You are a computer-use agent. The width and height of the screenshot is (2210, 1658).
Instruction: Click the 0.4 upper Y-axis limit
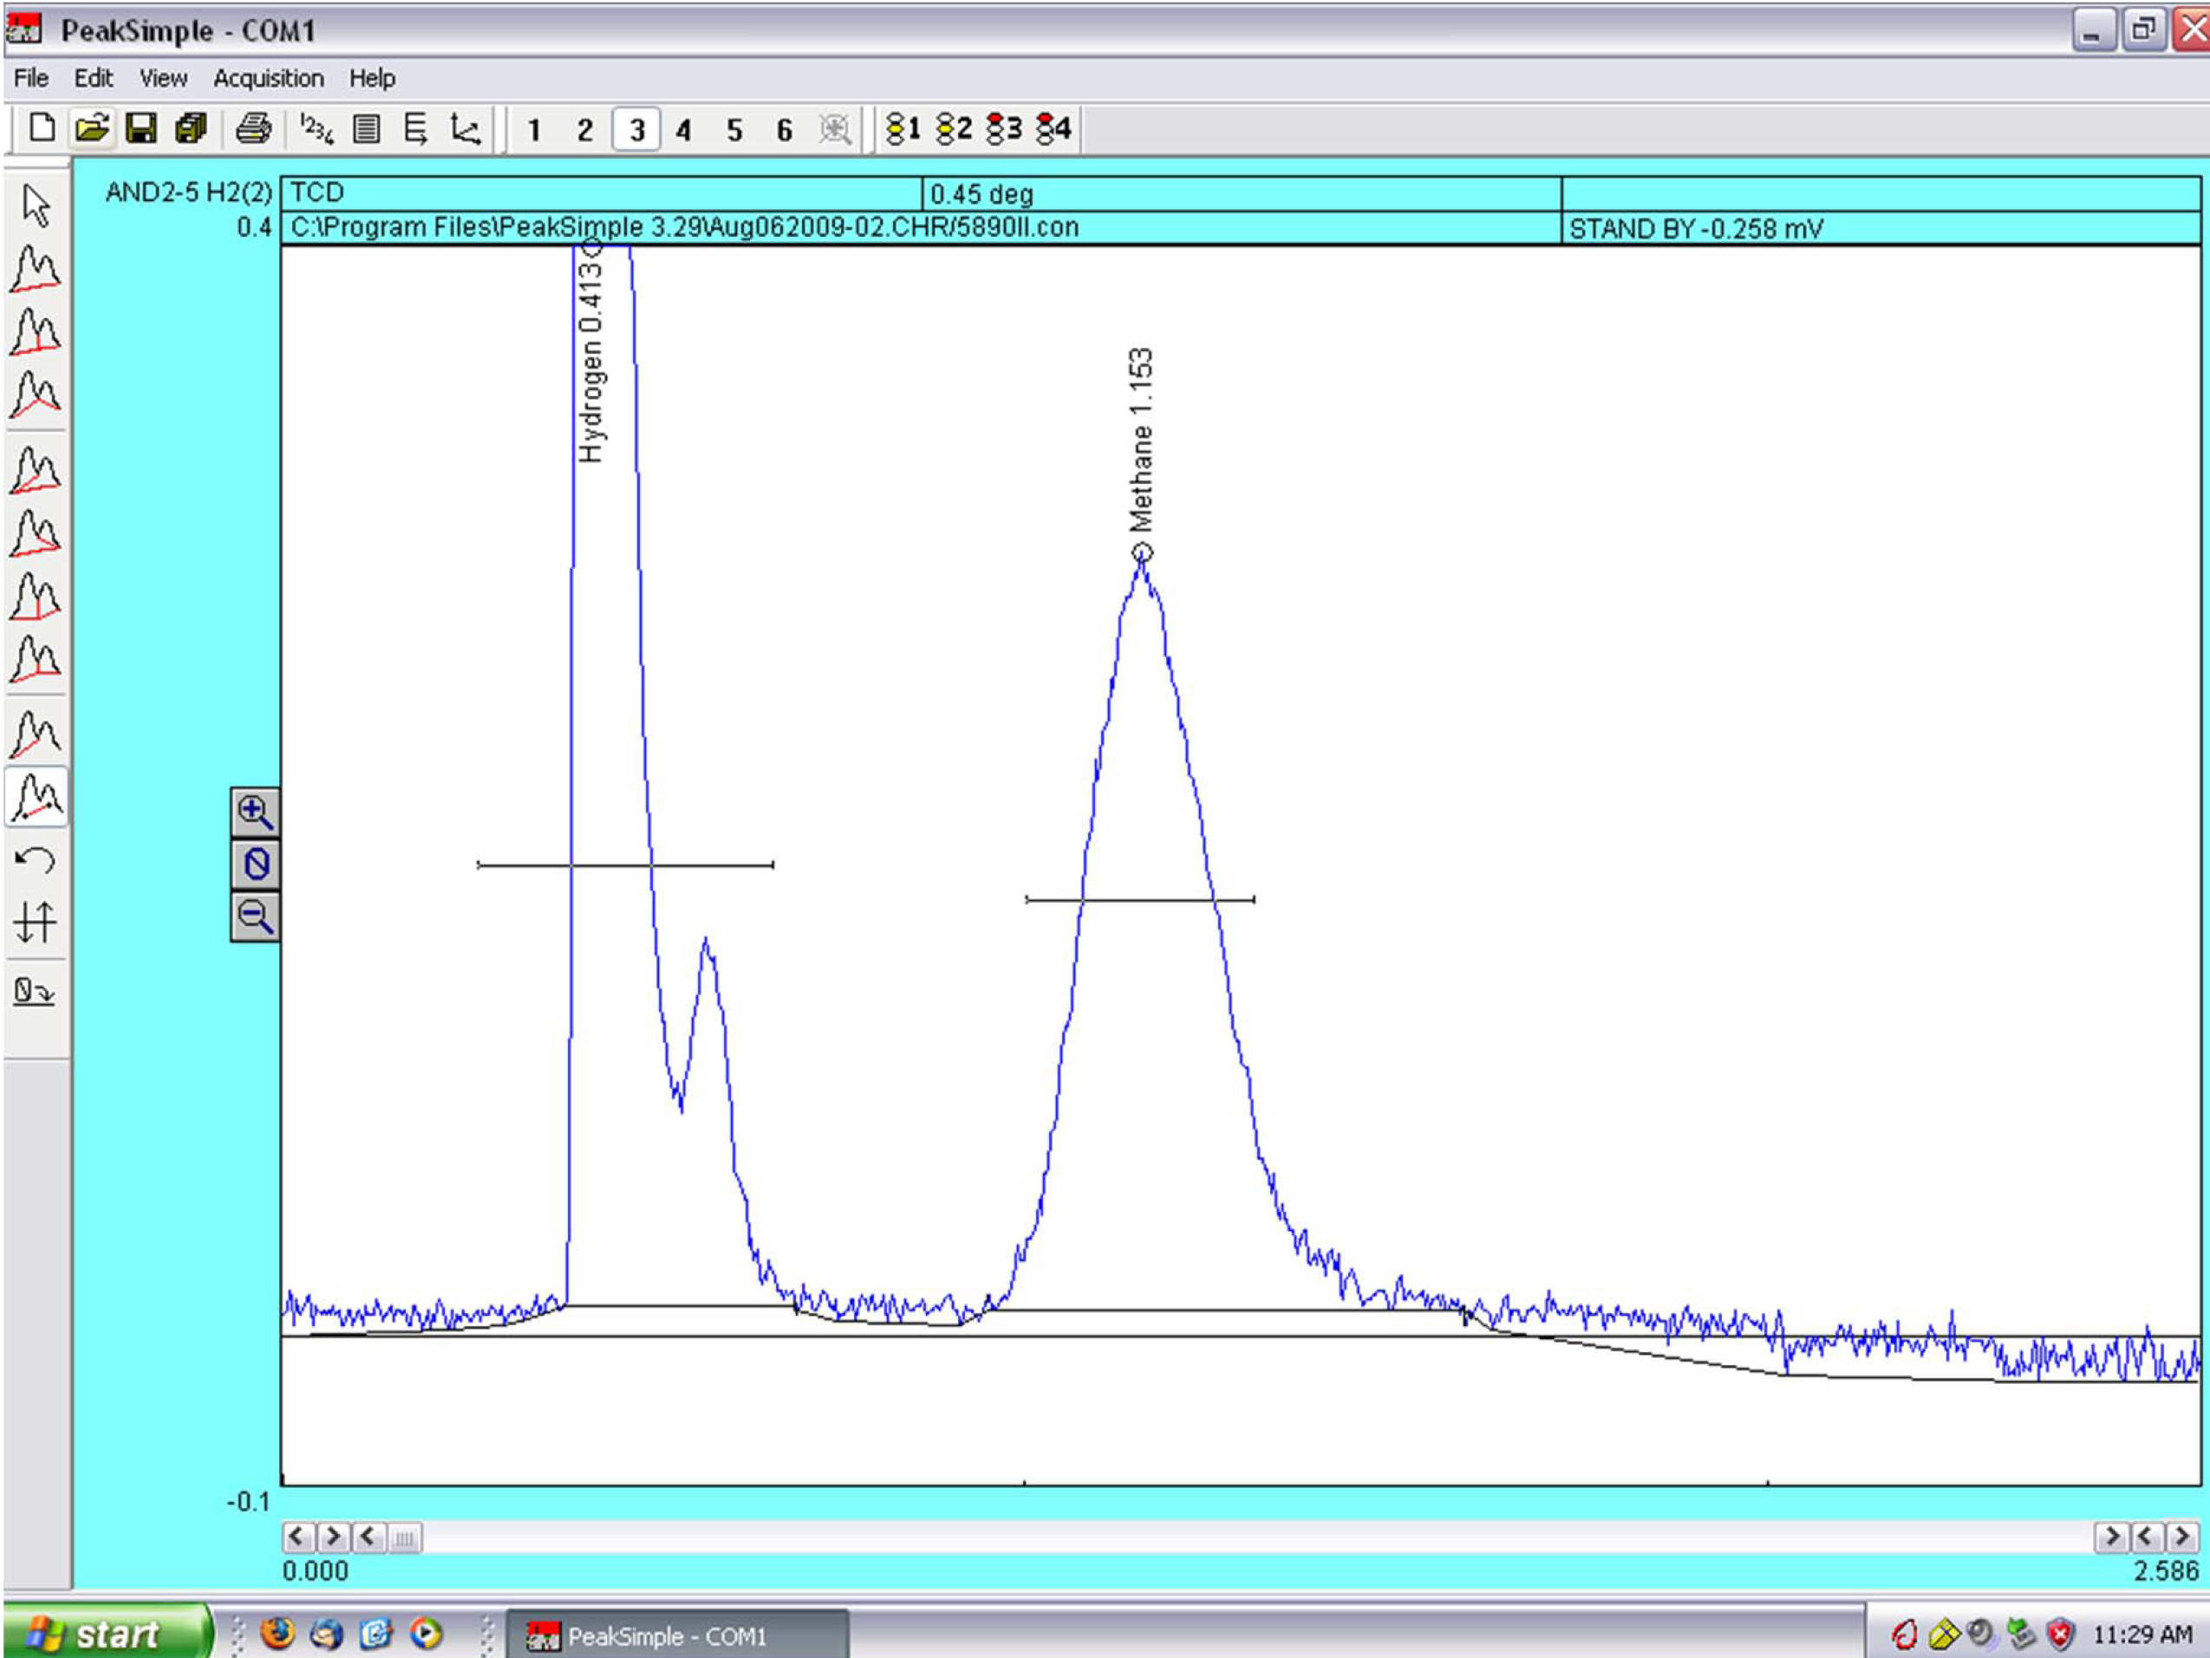click(254, 228)
